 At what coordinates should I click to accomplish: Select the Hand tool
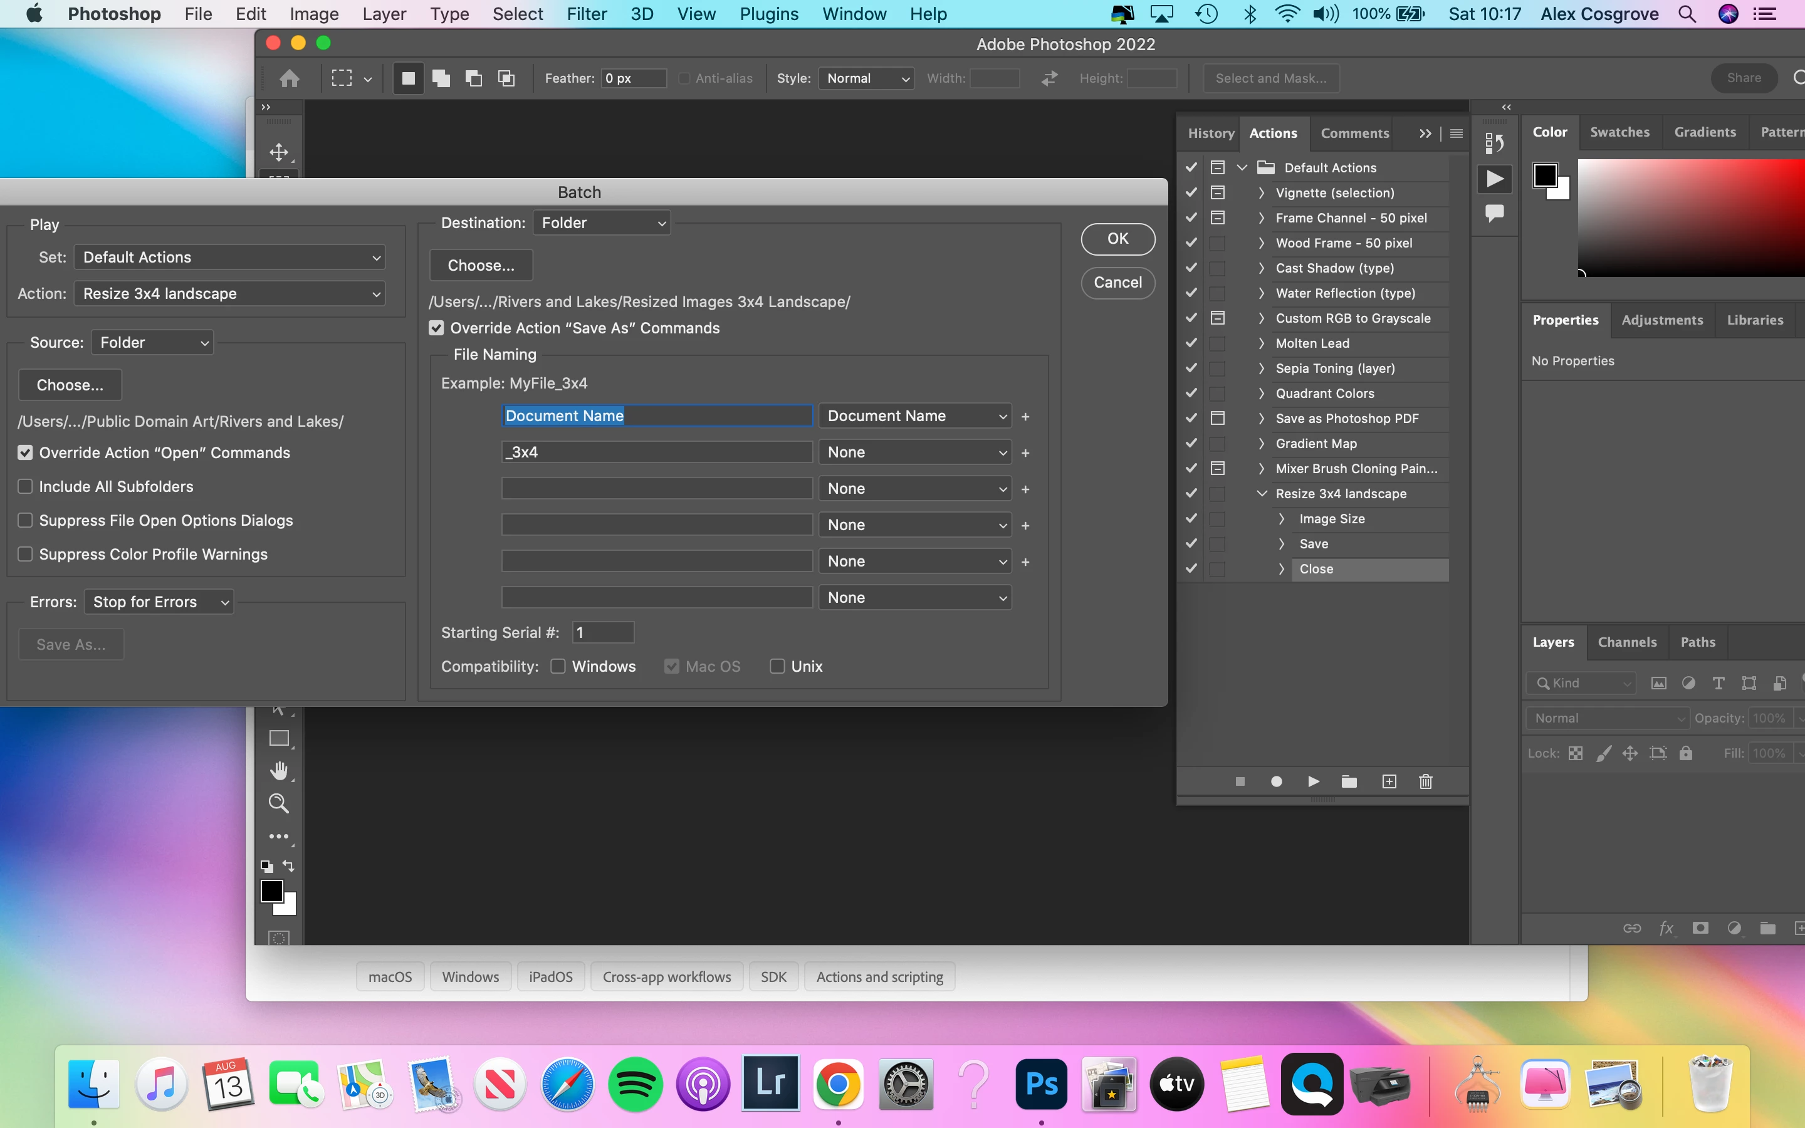click(x=279, y=771)
